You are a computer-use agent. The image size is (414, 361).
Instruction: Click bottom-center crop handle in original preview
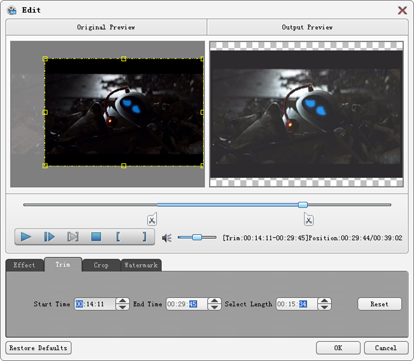(124, 166)
